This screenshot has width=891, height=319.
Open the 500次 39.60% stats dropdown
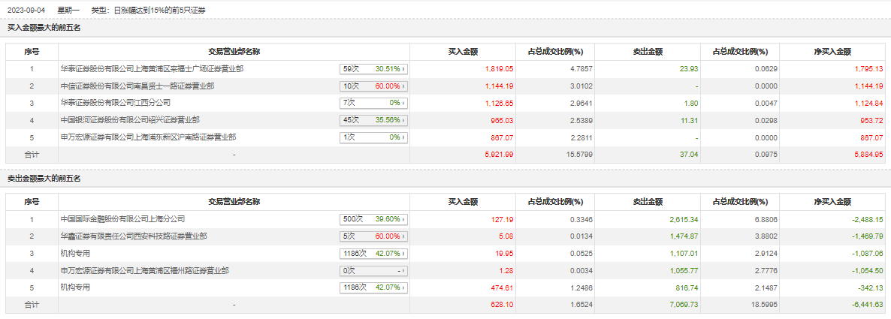tap(373, 219)
